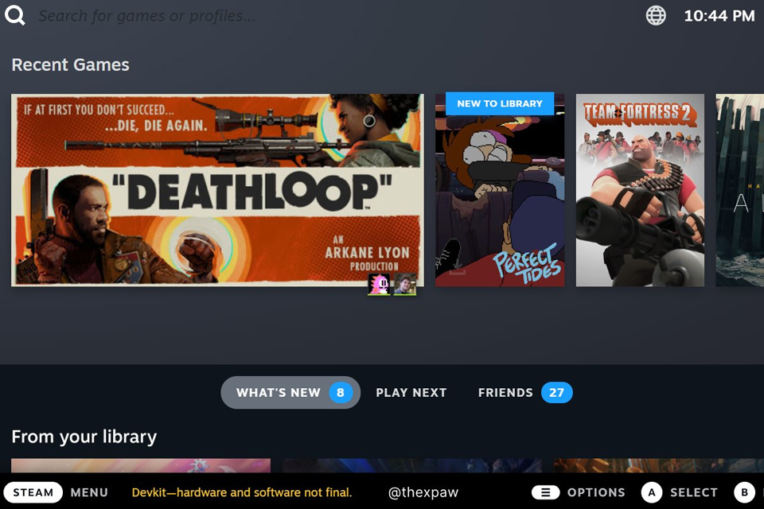Open the first library item with pink artwork
Image resolution: width=764 pixels, height=509 pixels.
pyautogui.click(x=141, y=465)
